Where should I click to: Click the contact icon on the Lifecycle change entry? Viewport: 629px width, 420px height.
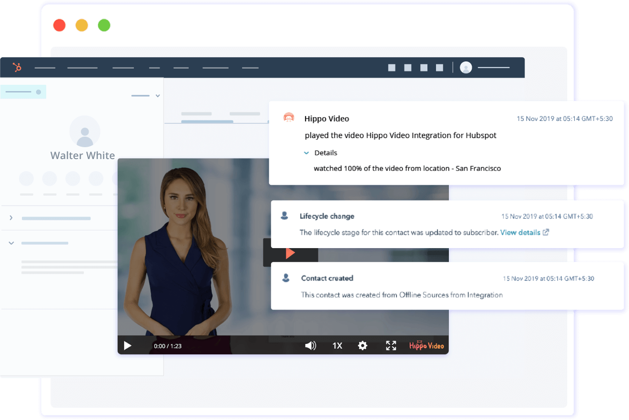[284, 215]
